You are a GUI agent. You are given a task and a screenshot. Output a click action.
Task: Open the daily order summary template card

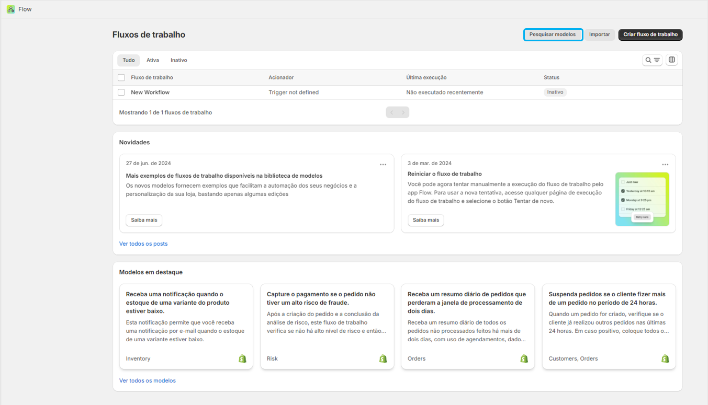tap(468, 327)
